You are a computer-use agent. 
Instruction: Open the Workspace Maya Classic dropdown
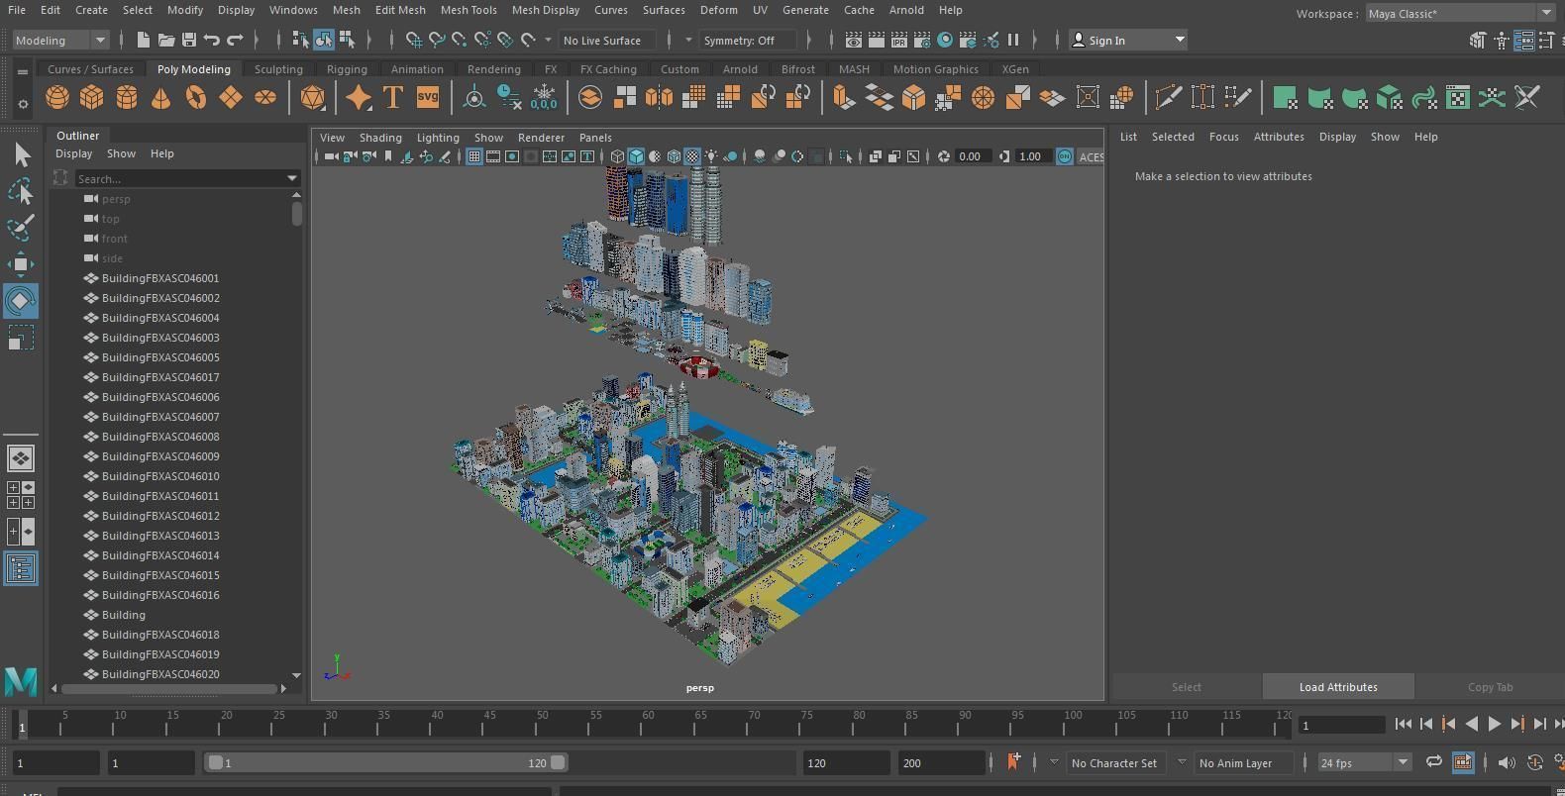tap(1460, 13)
